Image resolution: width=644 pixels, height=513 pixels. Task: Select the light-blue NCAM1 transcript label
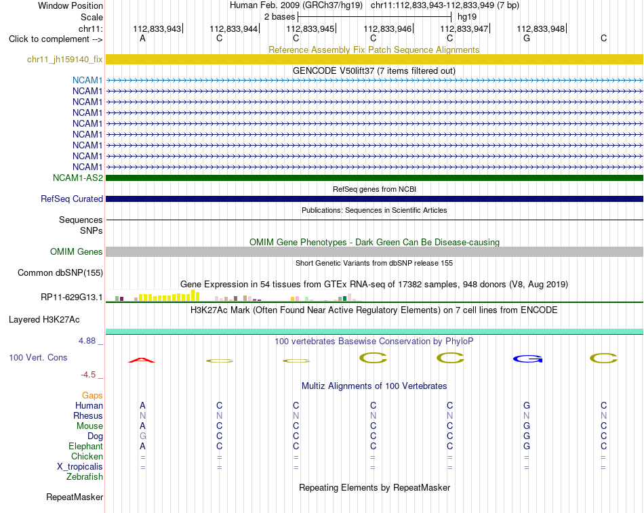click(87, 80)
